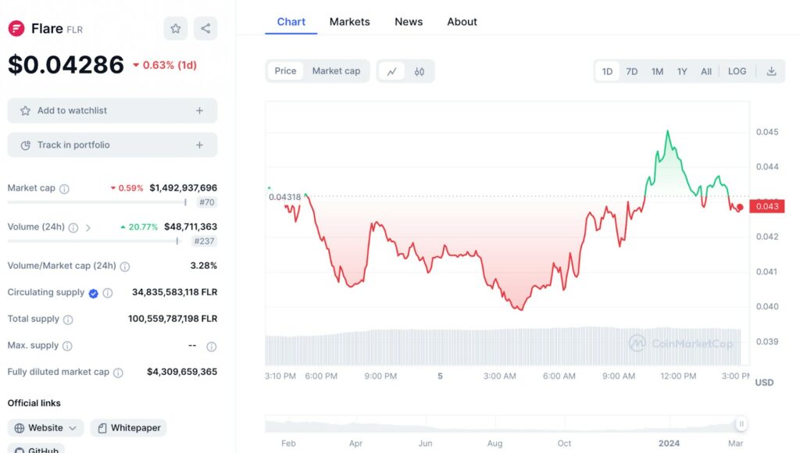Click plus icon on Track in portfolio
This screenshot has width=800, height=453.
click(x=199, y=145)
